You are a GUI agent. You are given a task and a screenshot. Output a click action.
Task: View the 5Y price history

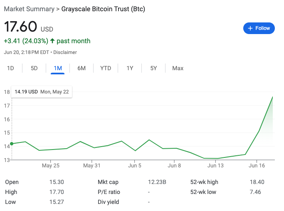[x=153, y=68]
